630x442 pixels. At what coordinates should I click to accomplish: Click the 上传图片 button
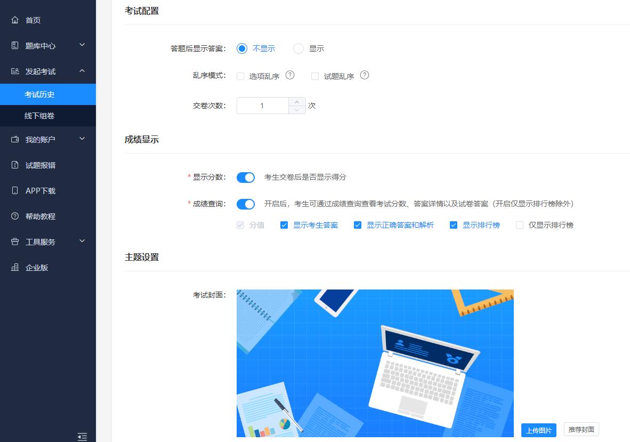tap(538, 430)
